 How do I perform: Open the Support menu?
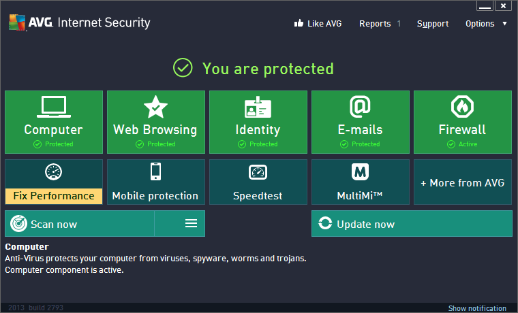tap(433, 23)
